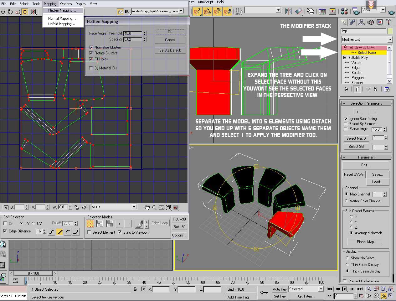
Task: Select the face sub-object mode icon
Action: tap(110, 224)
